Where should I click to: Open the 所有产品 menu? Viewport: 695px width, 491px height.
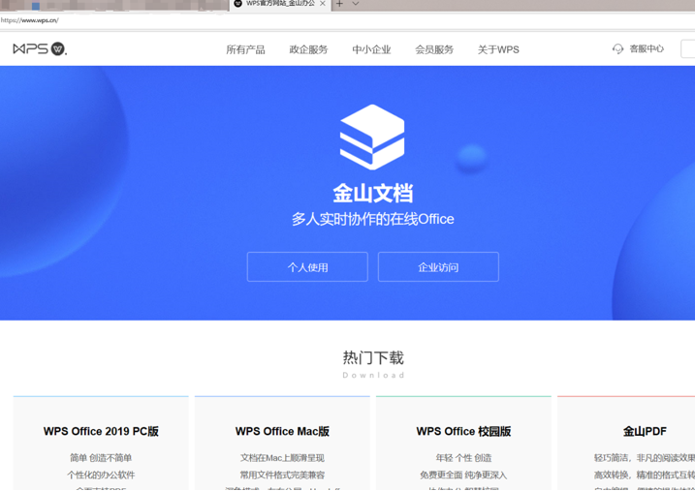click(245, 49)
